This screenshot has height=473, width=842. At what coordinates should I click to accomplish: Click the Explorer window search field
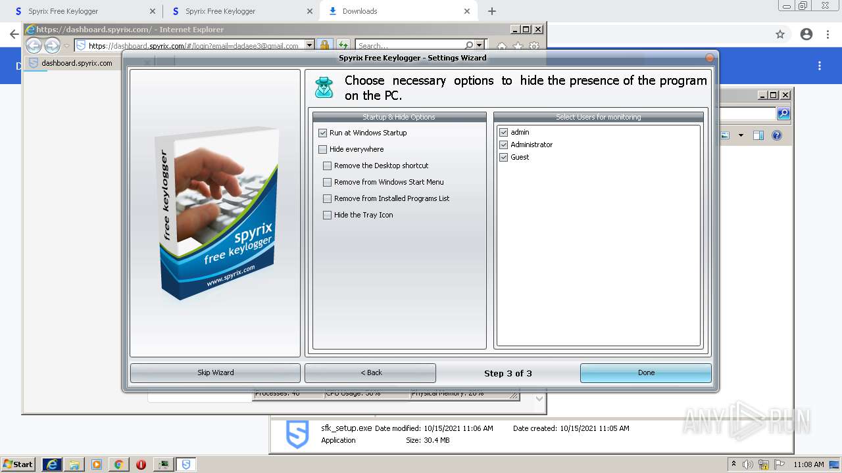click(748, 114)
